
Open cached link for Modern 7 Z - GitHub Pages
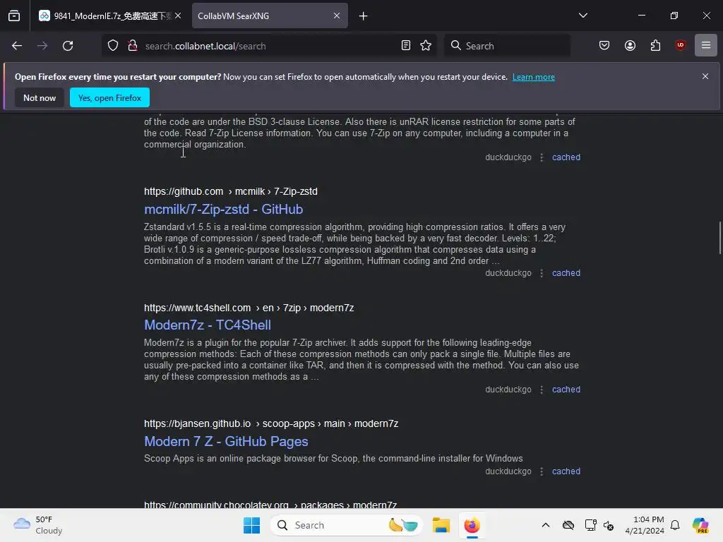coord(566,471)
